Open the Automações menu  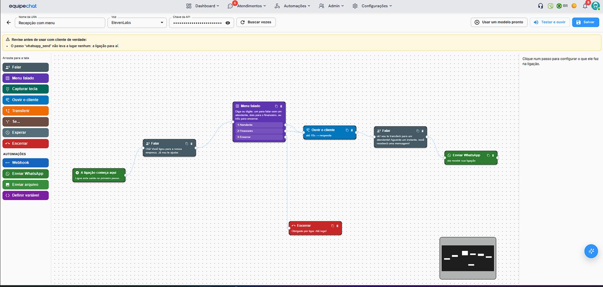[292, 6]
